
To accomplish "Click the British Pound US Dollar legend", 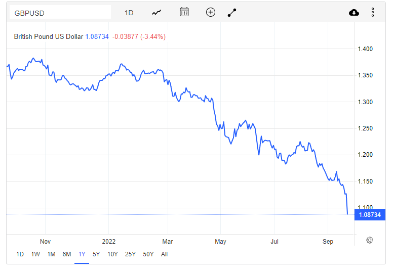I will [49, 36].
